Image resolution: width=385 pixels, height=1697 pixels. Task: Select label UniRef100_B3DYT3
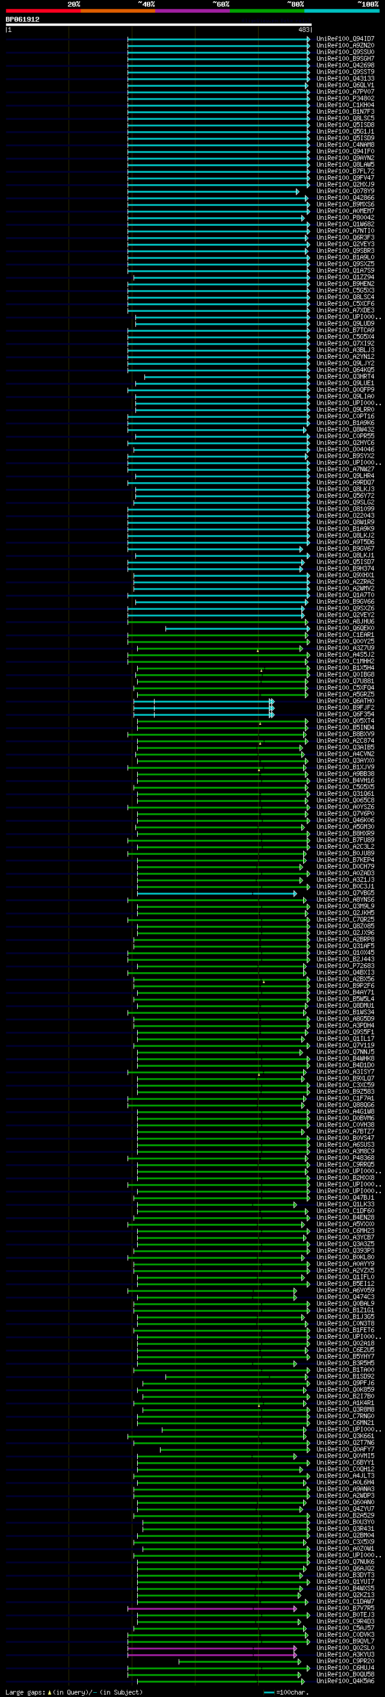point(345,1575)
